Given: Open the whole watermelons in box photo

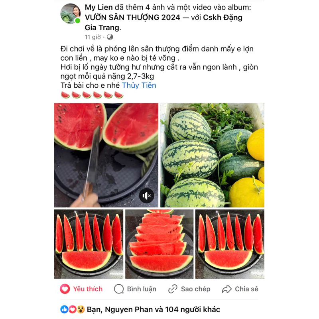Looking at the screenshot, I should pos(212,155).
